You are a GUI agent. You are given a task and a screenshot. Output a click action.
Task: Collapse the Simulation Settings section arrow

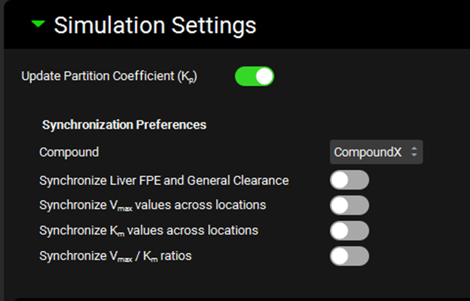[x=39, y=24]
